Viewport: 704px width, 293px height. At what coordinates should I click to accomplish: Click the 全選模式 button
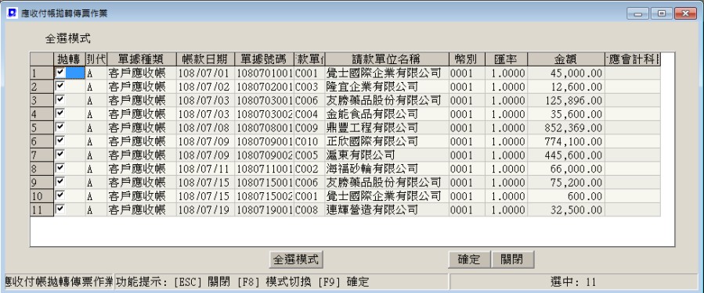(296, 259)
